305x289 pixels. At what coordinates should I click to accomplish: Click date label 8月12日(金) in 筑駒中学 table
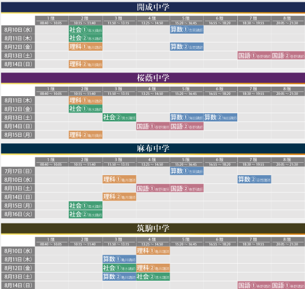(18, 268)
